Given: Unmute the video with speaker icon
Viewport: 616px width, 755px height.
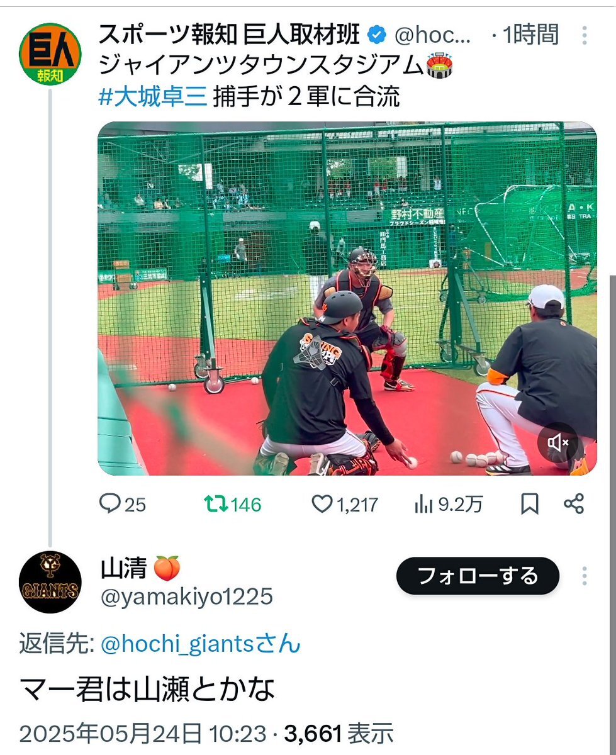Looking at the screenshot, I should click(x=559, y=444).
